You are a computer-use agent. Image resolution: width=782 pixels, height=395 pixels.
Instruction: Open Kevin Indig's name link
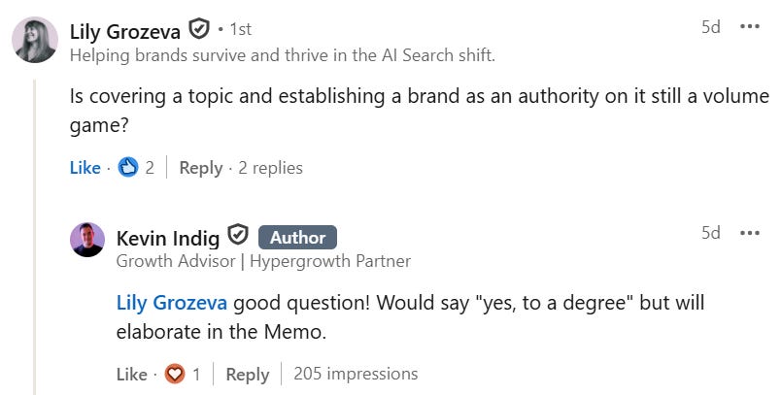click(x=167, y=238)
